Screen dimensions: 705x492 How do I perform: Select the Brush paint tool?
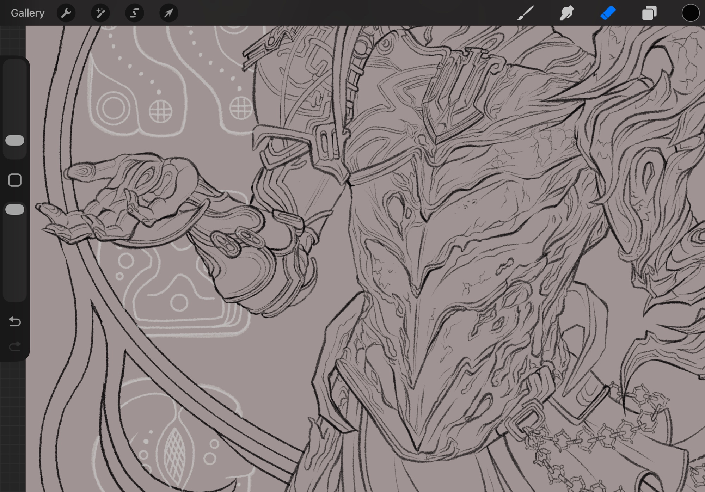[525, 13]
